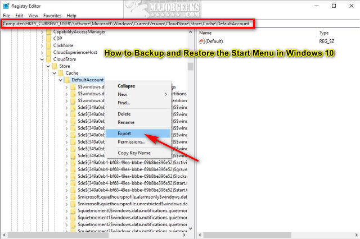Collapse the CloudStore key
The width and height of the screenshot is (360, 239).
(x=42, y=59)
